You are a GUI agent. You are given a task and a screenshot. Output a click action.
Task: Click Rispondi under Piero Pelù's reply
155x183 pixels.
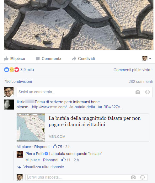pyautogui.click(x=51, y=160)
